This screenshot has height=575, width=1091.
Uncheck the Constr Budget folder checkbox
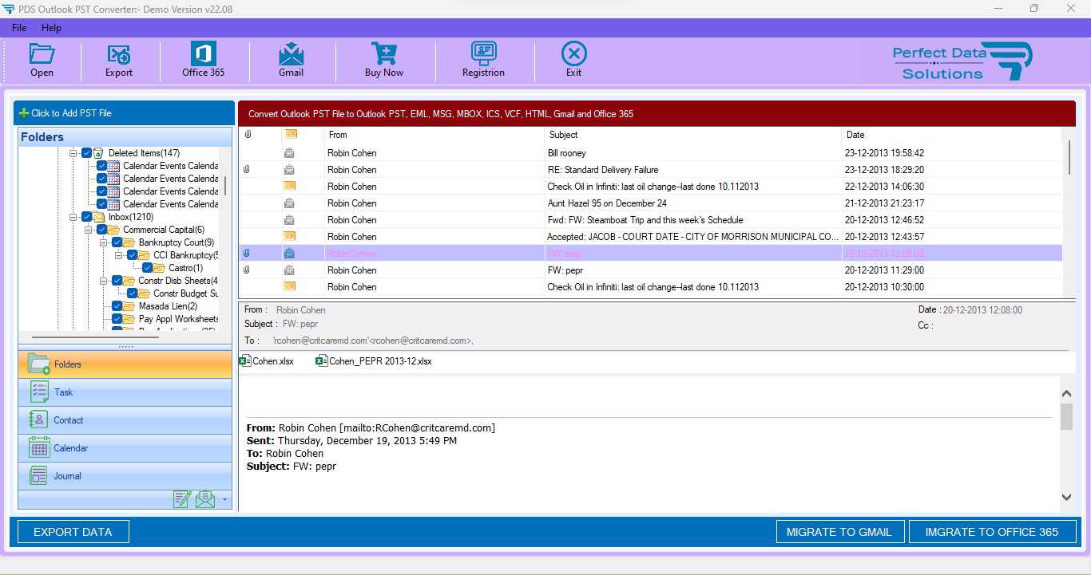click(x=132, y=293)
